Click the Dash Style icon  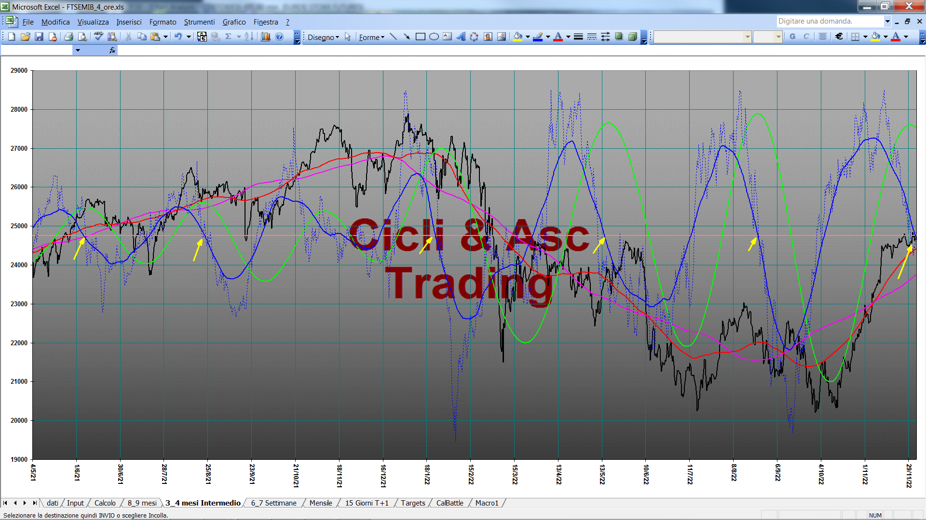point(592,37)
